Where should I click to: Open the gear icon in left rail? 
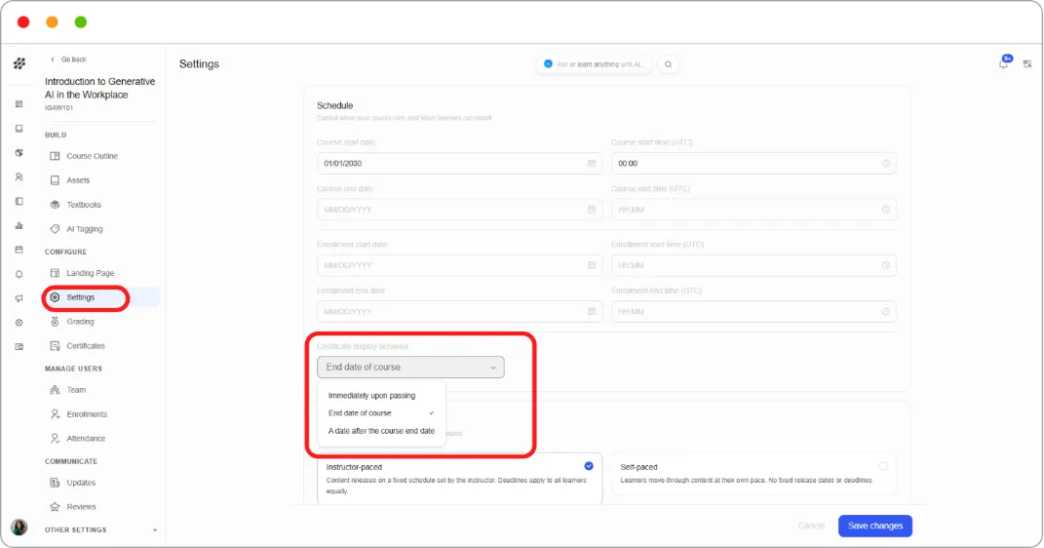click(x=19, y=323)
